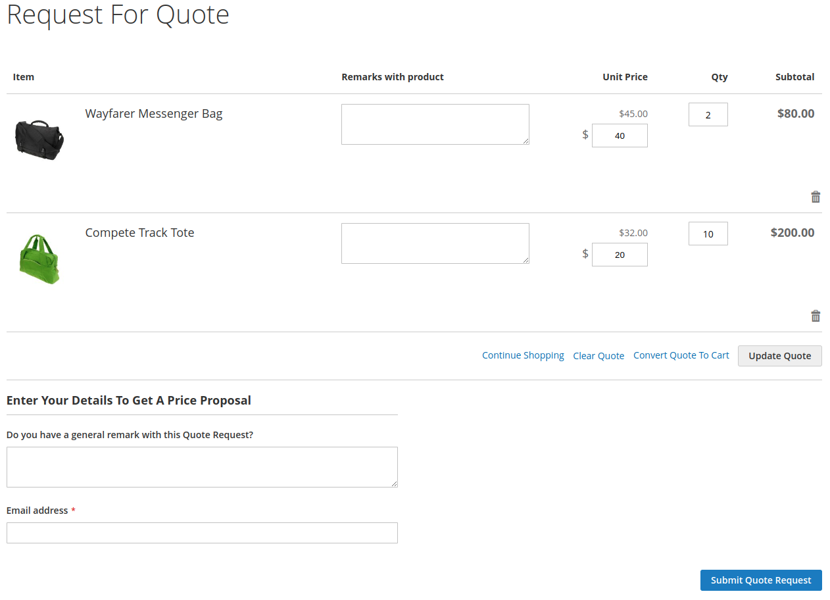The height and width of the screenshot is (600, 830).
Task: Click the Submit Quote Request button
Action: pos(761,580)
